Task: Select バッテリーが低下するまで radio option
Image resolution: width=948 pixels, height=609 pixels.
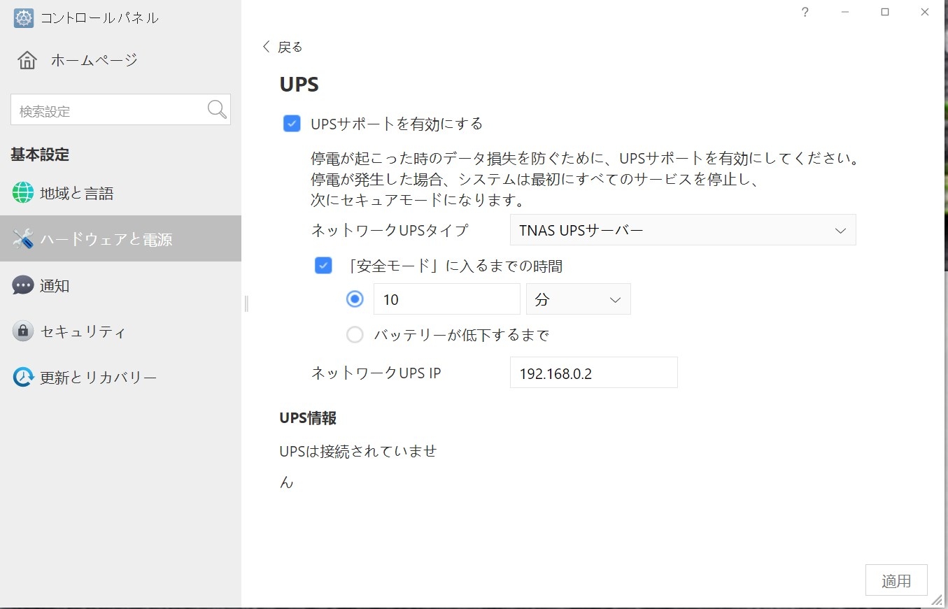Action: (355, 335)
